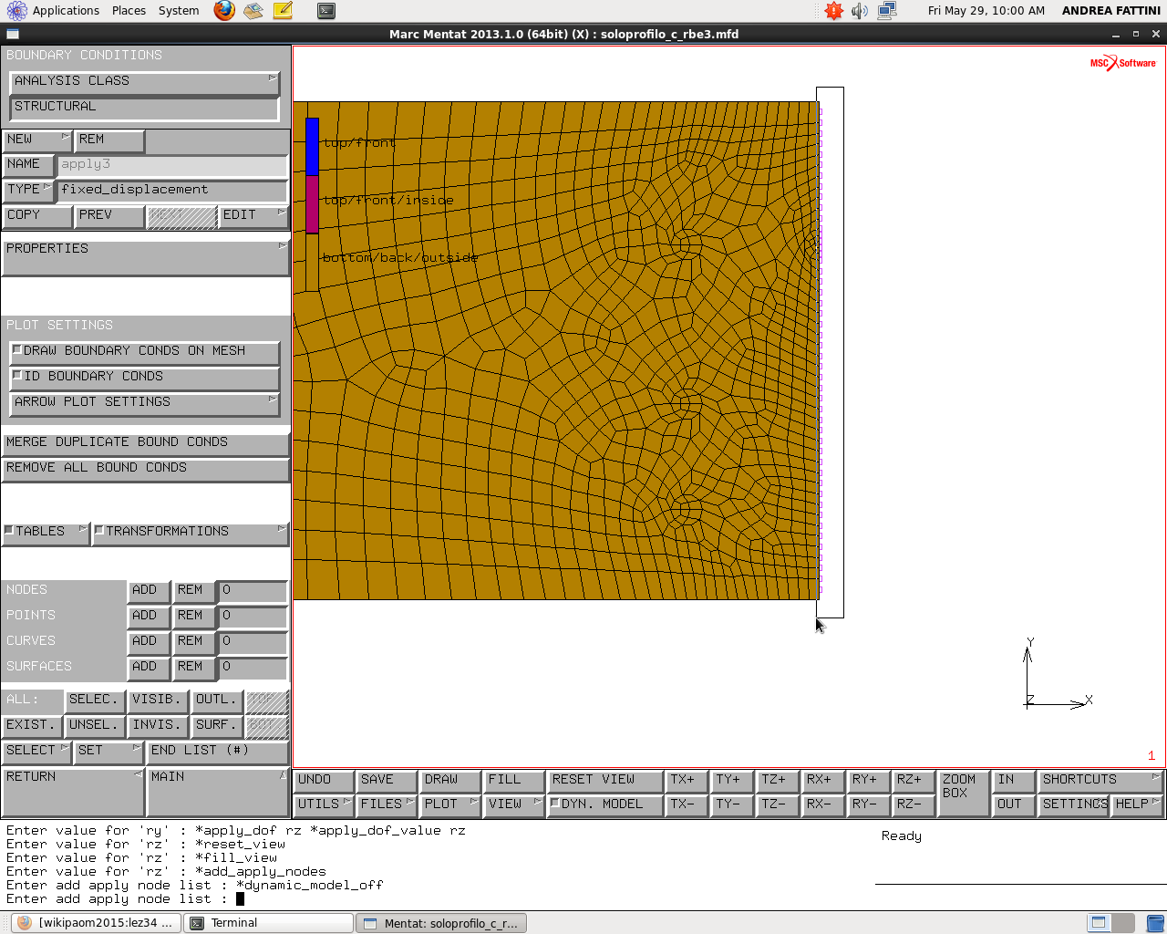Viewport: 1167px width, 934px height.
Task: Click Merge Duplicate Bound Conds
Action: (145, 442)
